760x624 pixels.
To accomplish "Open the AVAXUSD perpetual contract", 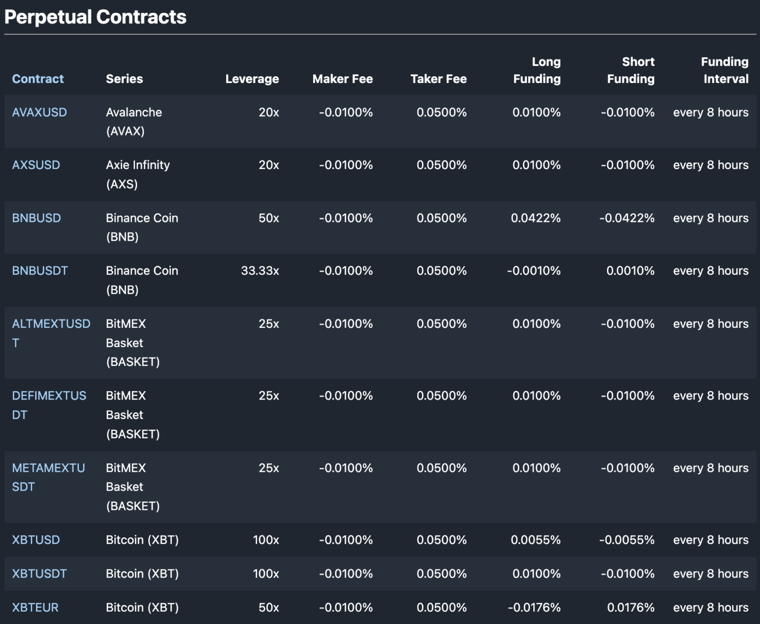I will coord(40,112).
